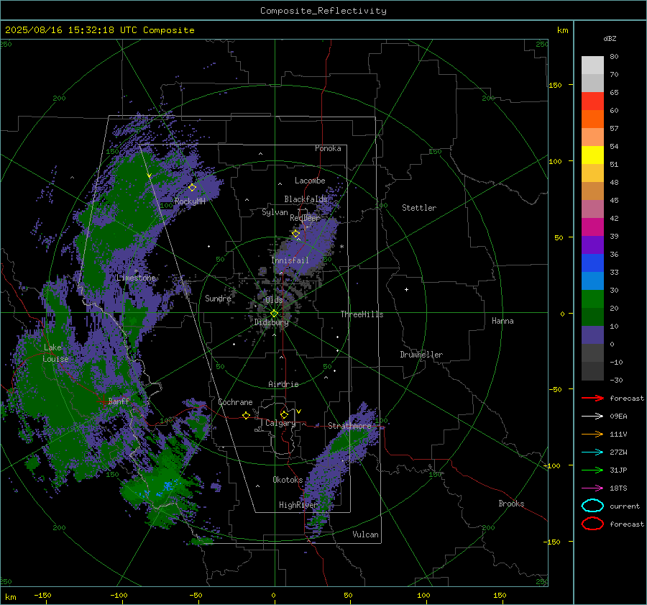
Task: Click the orange 111V arrow in the legend
Action: pos(592,434)
